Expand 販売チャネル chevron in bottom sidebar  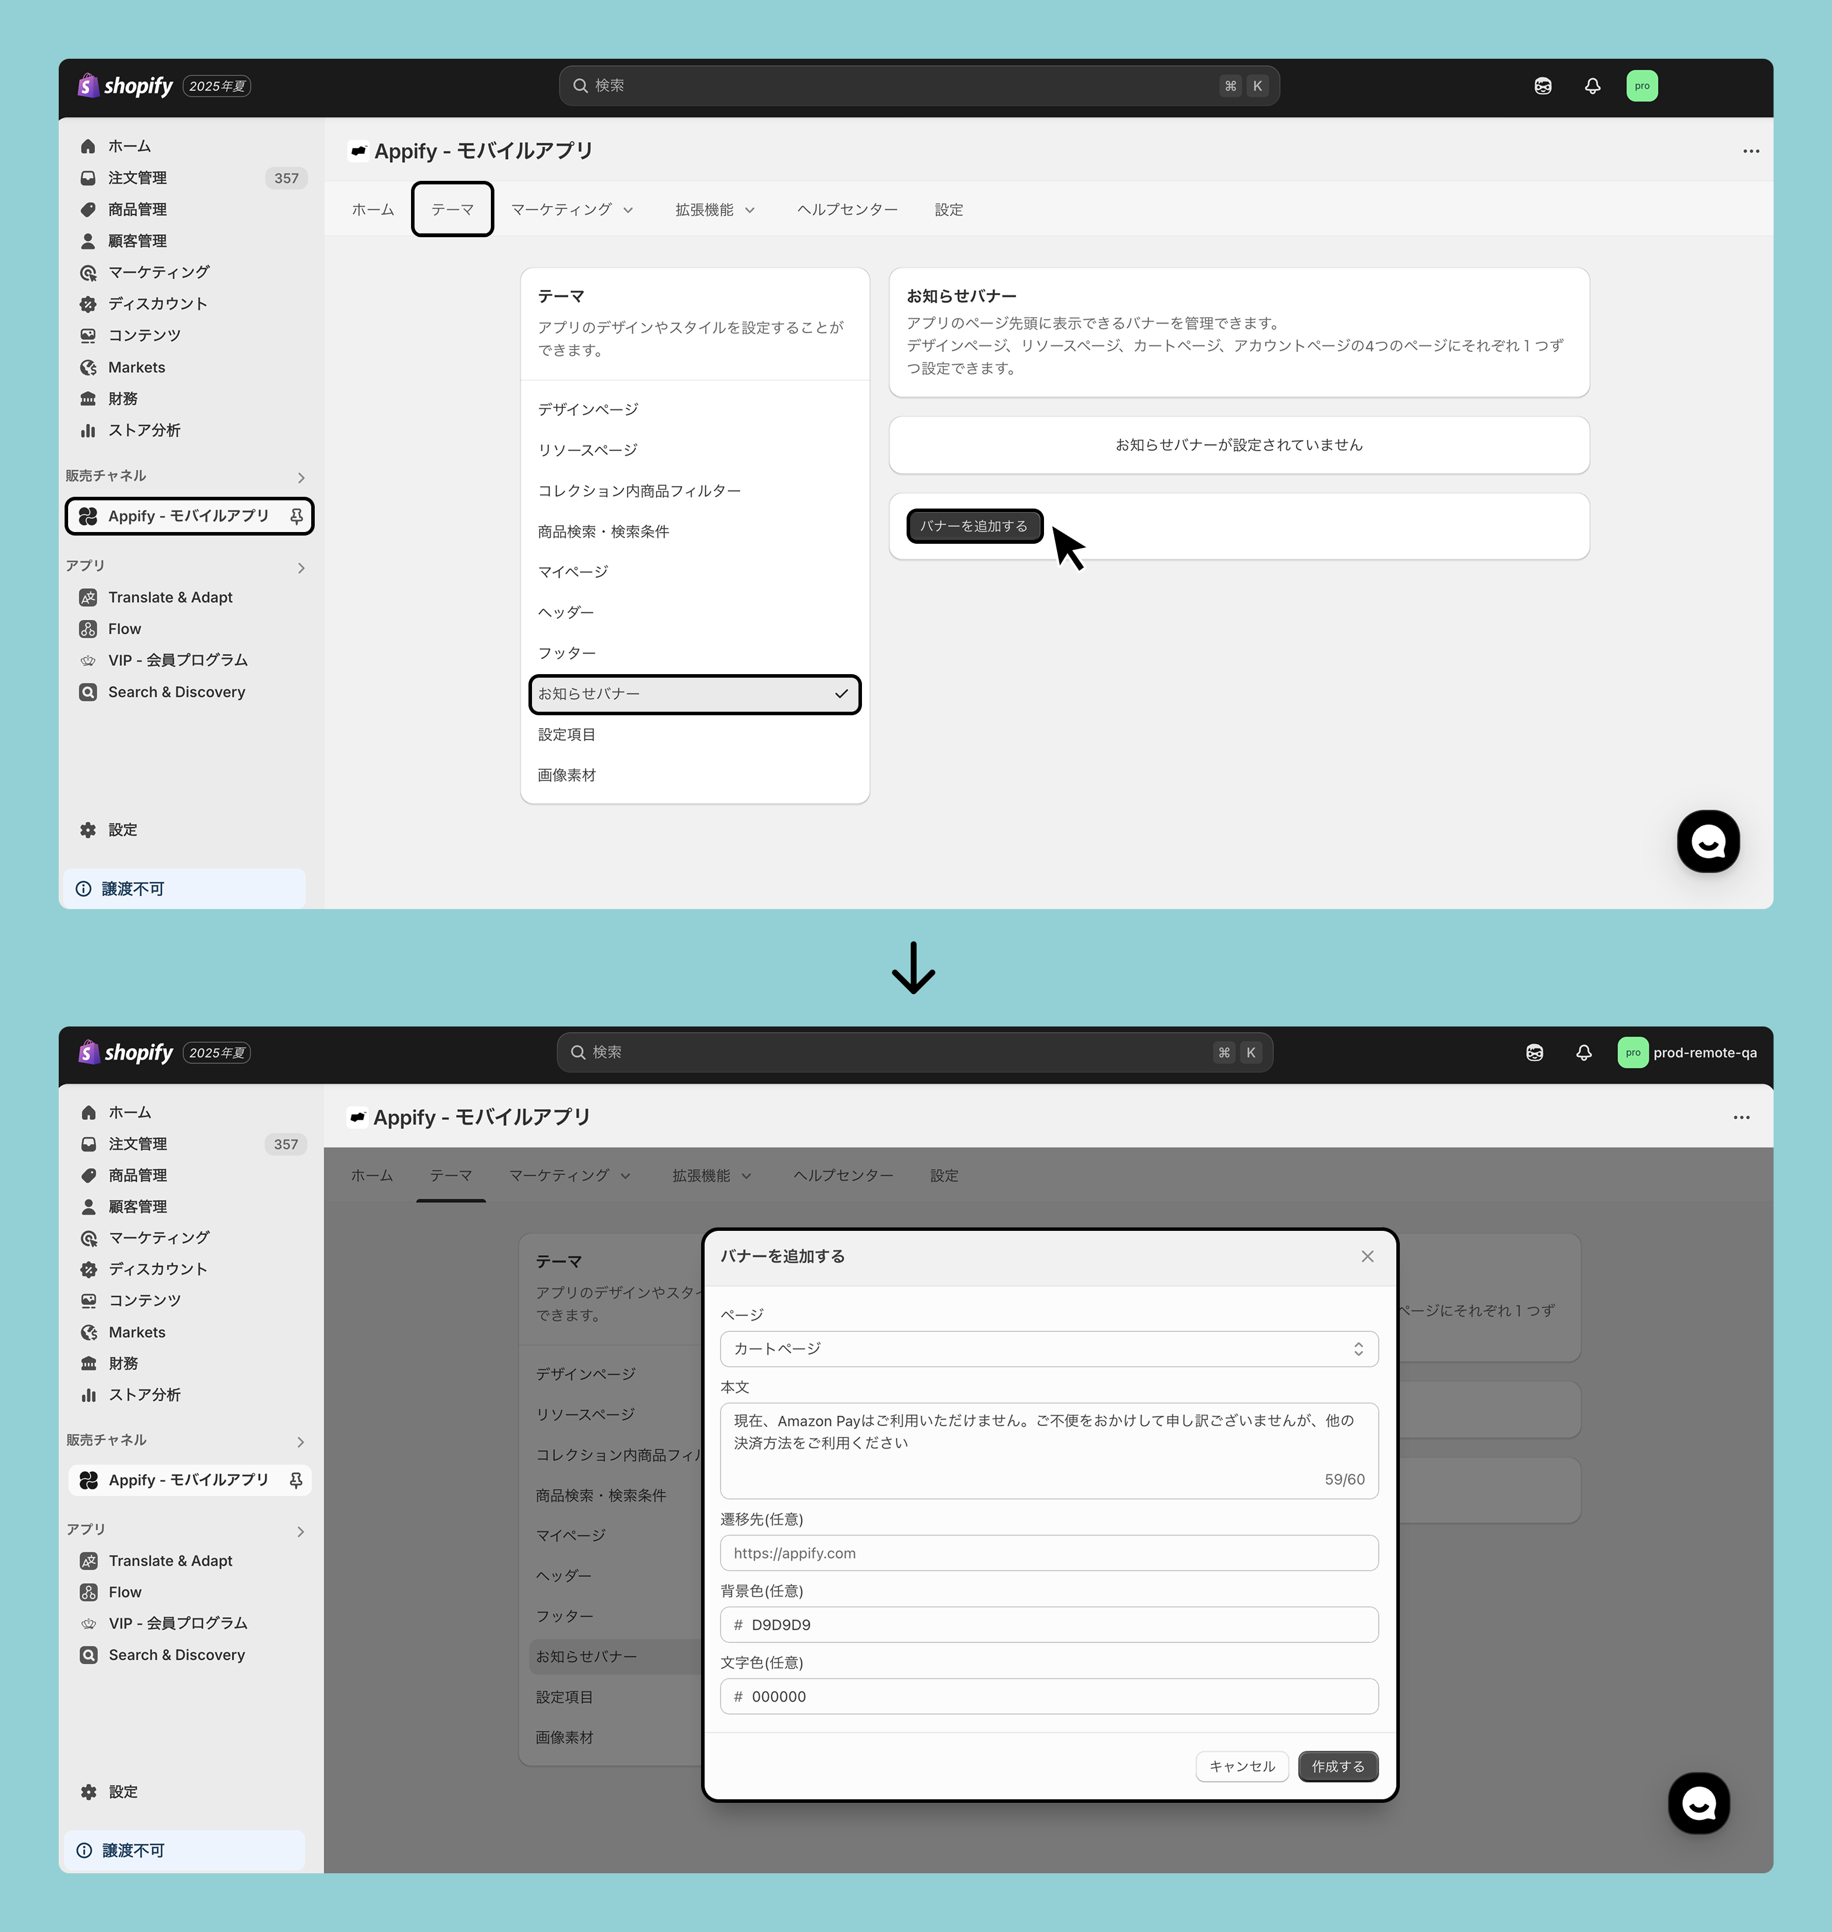click(x=301, y=1442)
